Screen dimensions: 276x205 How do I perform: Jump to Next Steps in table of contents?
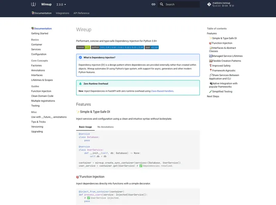pyautogui.click(x=213, y=96)
